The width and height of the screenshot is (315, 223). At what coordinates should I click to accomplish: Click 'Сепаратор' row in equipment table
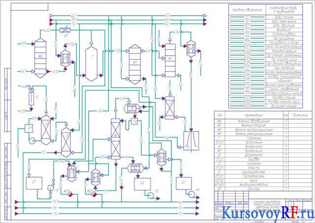pyautogui.click(x=263, y=164)
